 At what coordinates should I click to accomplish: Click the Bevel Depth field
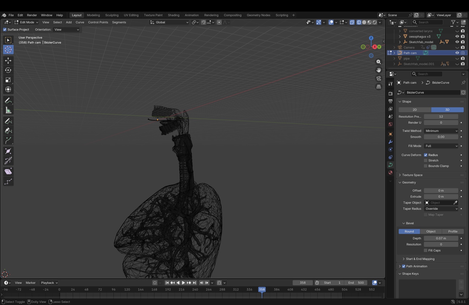pos(441,238)
